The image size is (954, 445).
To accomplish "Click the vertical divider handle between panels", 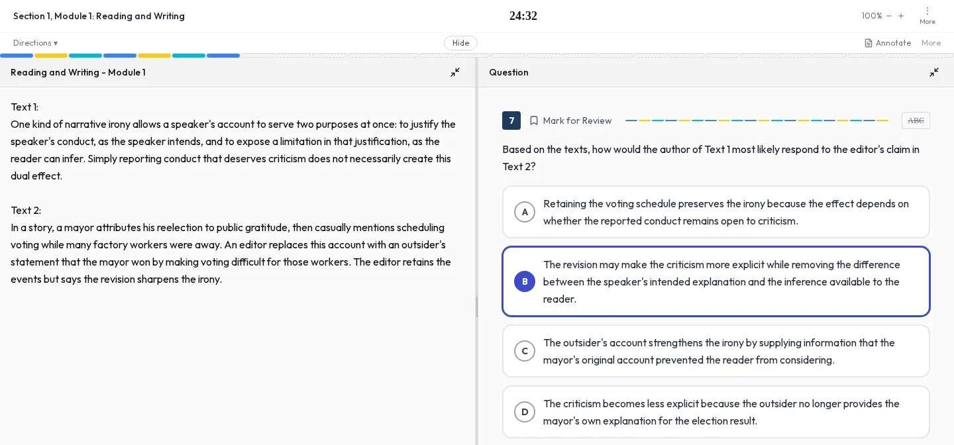I will (x=477, y=307).
